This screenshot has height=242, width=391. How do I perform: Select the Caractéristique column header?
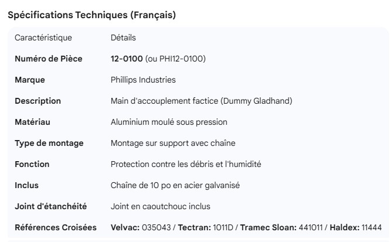click(x=43, y=38)
